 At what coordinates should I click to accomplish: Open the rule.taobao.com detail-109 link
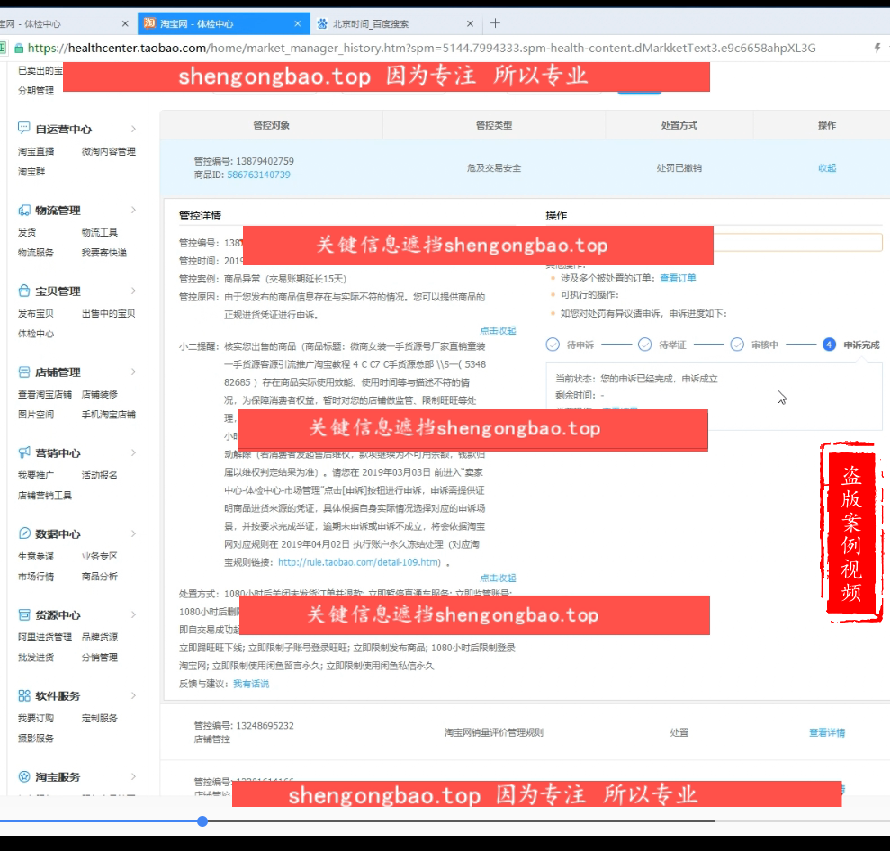click(x=359, y=562)
